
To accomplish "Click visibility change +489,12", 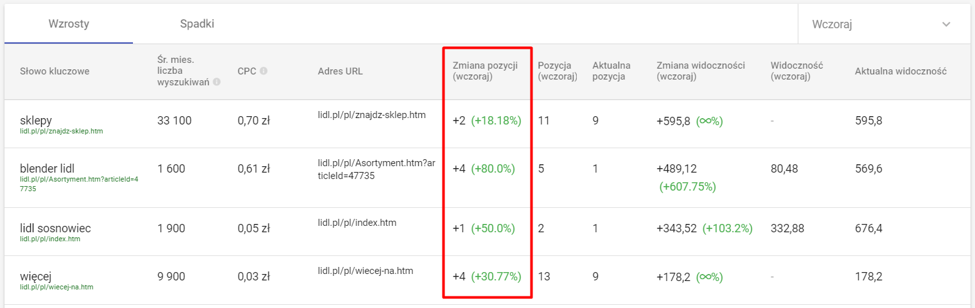I will [x=676, y=169].
